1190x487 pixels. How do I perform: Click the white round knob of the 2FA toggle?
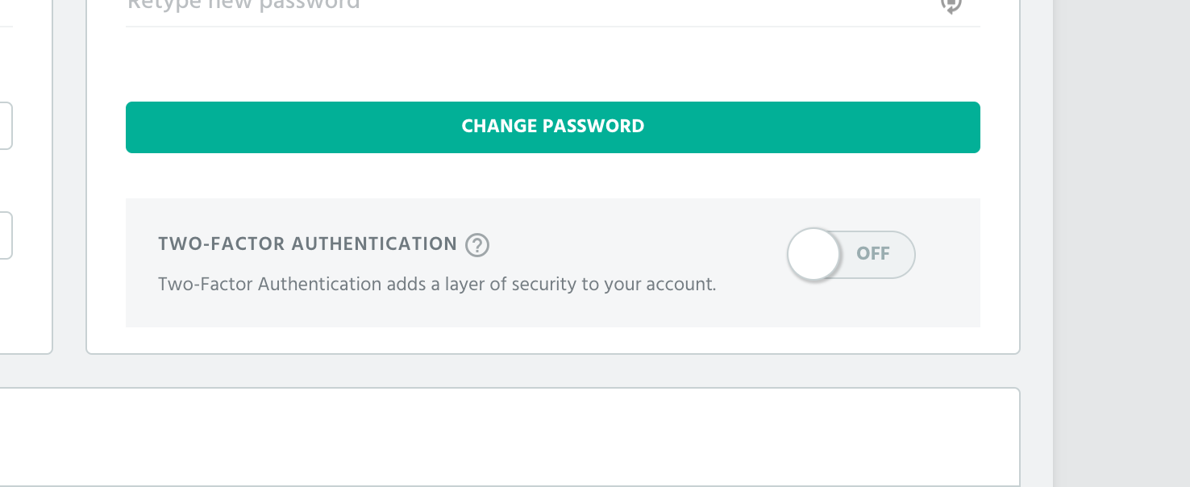pos(813,254)
